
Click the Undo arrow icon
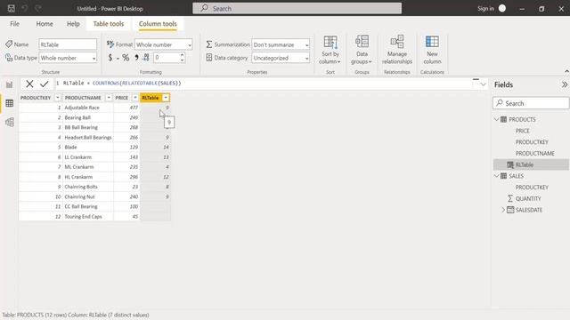pos(25,8)
